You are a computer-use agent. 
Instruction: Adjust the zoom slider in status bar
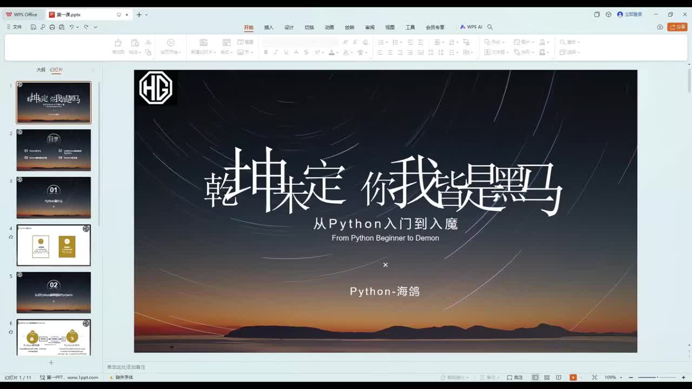[657, 378]
